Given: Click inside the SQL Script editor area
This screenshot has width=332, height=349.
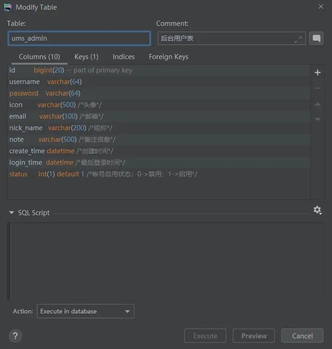Looking at the screenshot, I should point(167,261).
